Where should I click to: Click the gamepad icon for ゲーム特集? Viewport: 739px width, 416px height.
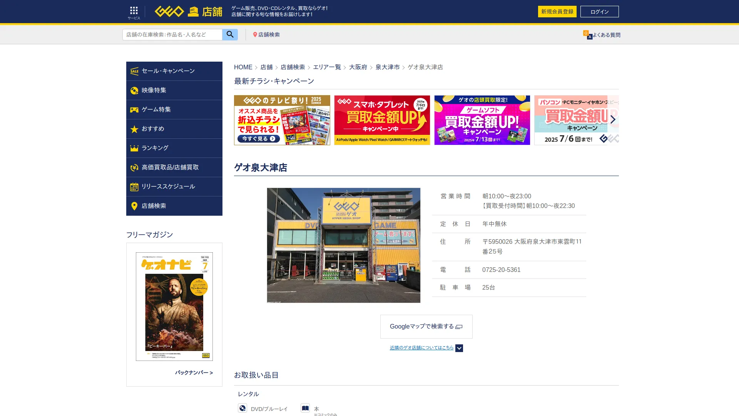pos(134,110)
